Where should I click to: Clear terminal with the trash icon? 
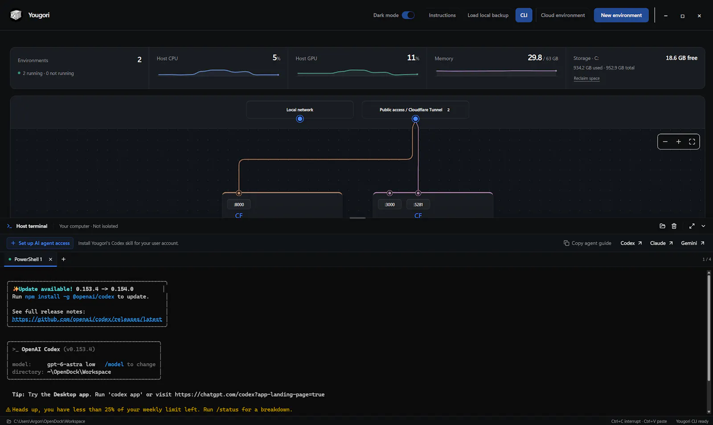coord(674,226)
